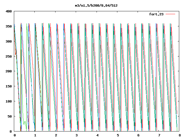Click y-axis label 50
Viewport: 185px width, 139px height.
(x=10, y=116)
